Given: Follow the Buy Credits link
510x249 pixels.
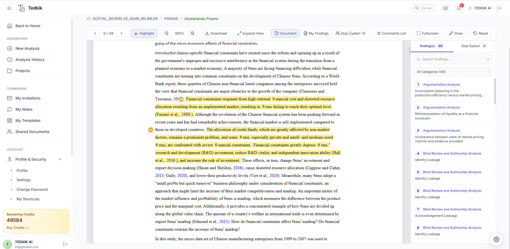Looking at the screenshot, I should tap(17, 228).
